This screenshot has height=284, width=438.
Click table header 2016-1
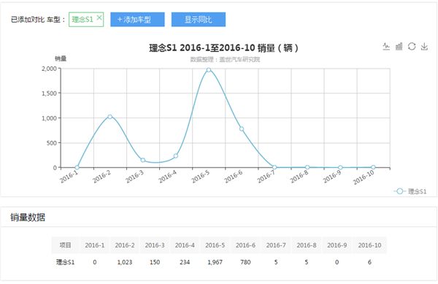pos(95,245)
